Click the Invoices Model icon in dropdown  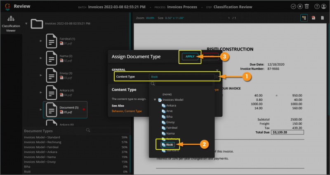(160, 100)
